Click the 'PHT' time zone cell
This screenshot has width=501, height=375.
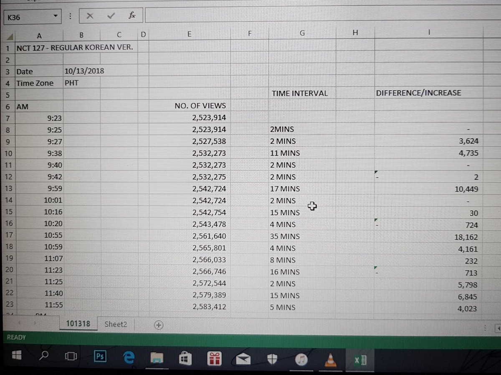pyautogui.click(x=71, y=82)
